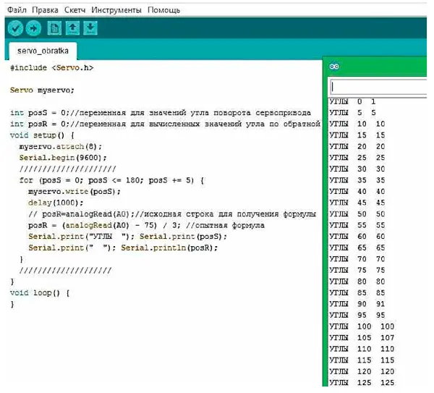Open a sketch using the up-arrow icon
The image size is (434, 393).
point(72,28)
